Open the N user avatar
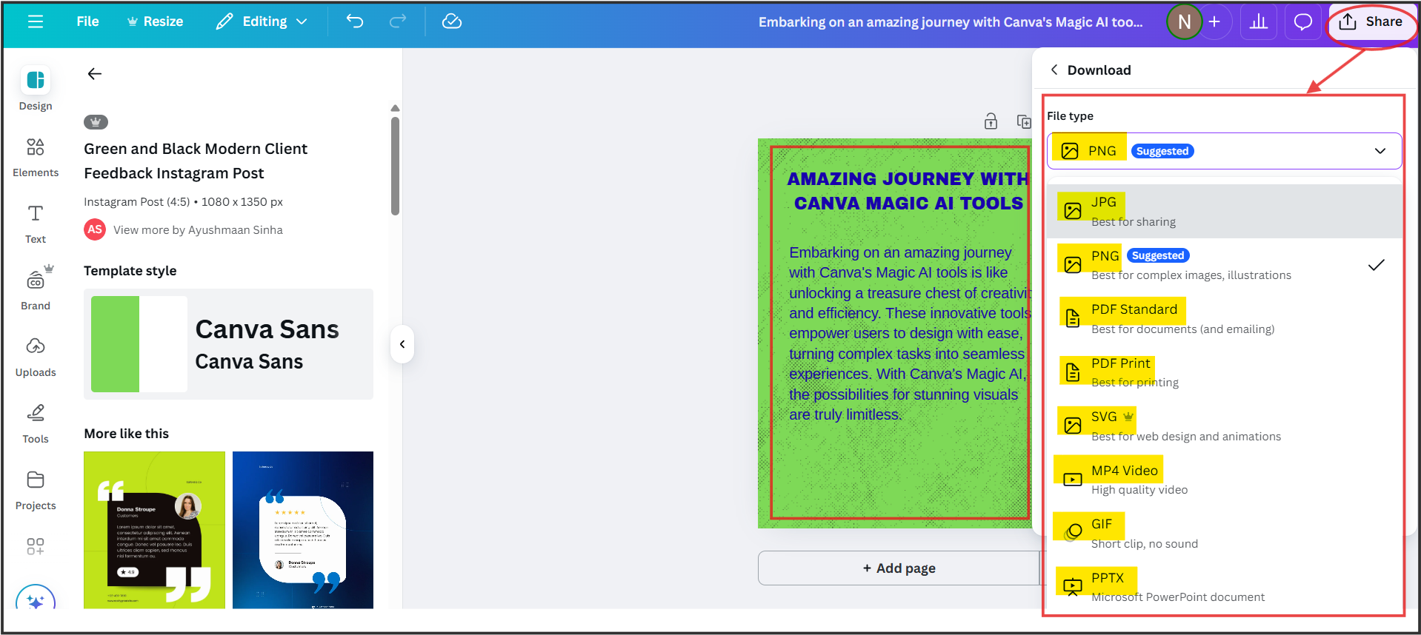 (x=1184, y=22)
